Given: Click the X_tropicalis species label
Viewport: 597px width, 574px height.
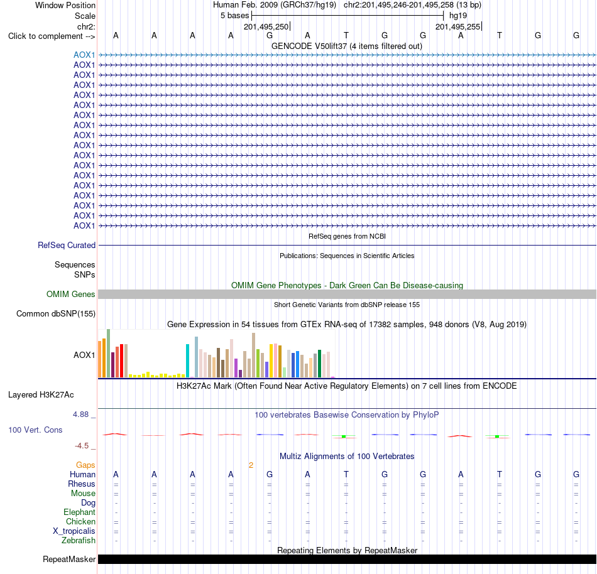Looking at the screenshot, I should [x=74, y=531].
